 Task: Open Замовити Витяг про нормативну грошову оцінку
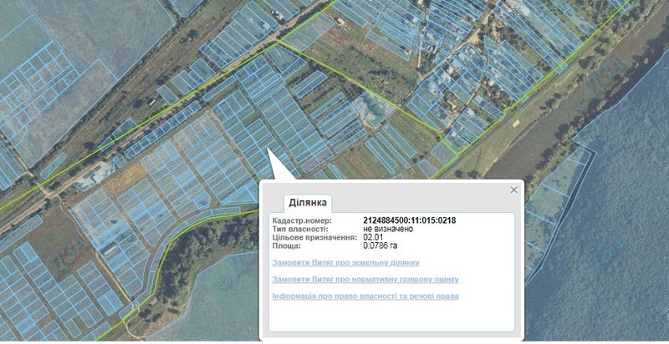(365, 279)
